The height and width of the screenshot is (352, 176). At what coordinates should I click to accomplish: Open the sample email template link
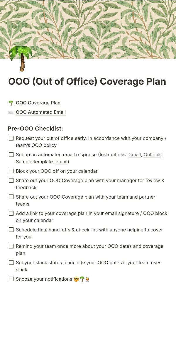point(61,162)
